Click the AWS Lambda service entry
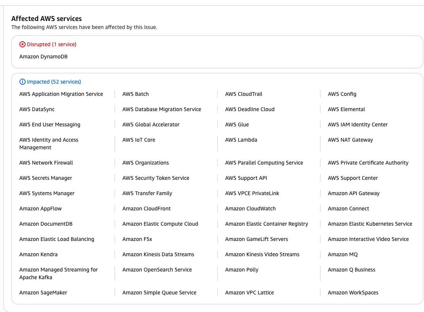Image resolution: width=424 pixels, height=312 pixels. point(241,140)
